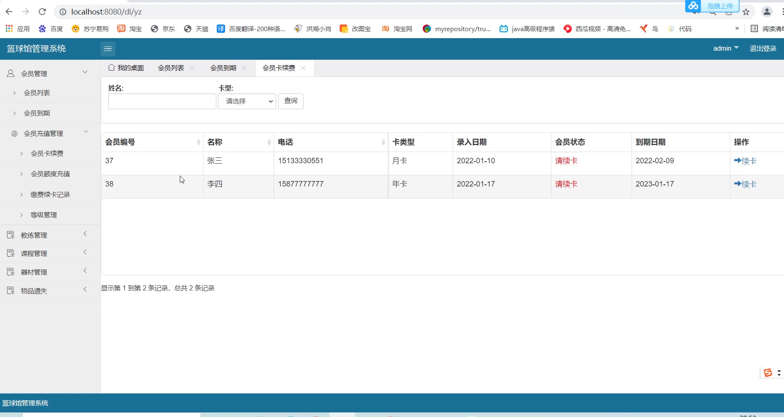Close the 会员列表 tab
This screenshot has height=417, width=784.
(x=192, y=68)
